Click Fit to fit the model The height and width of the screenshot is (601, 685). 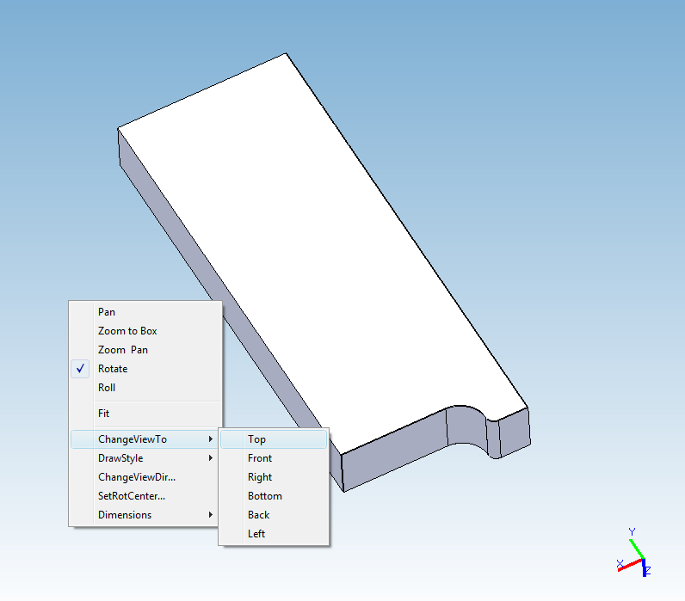point(104,414)
